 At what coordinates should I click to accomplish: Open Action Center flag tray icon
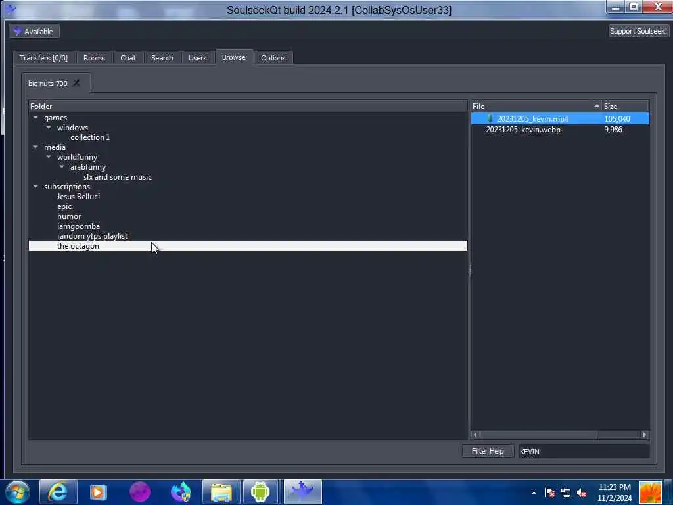(x=550, y=493)
